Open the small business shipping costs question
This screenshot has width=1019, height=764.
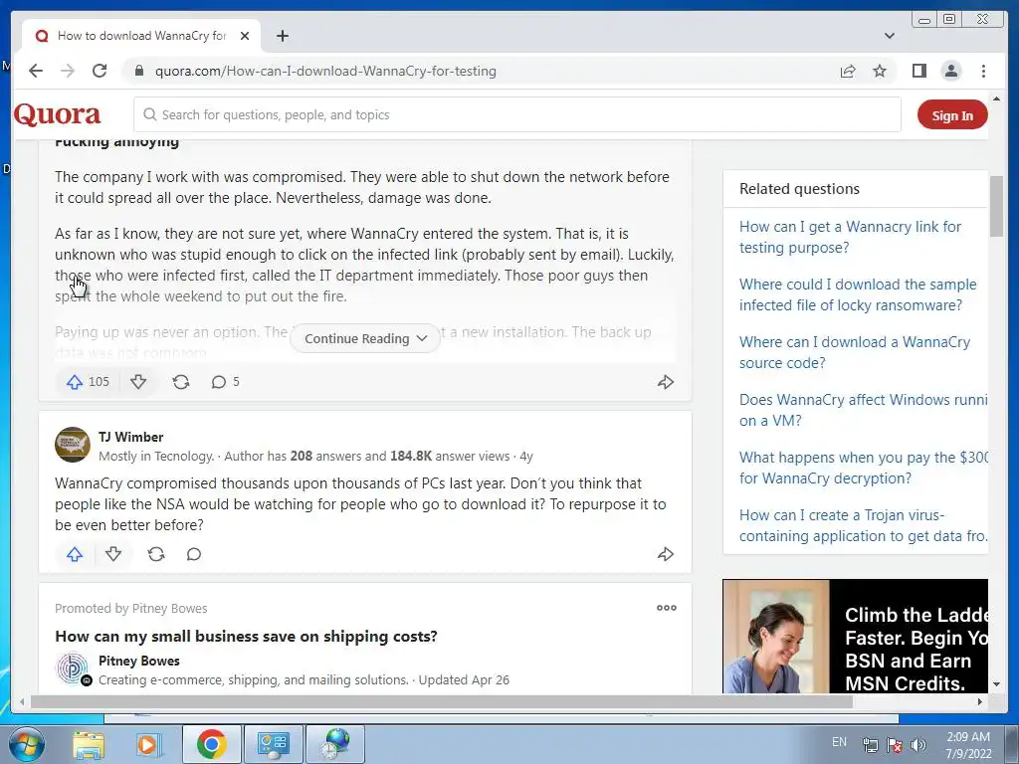[x=246, y=636]
